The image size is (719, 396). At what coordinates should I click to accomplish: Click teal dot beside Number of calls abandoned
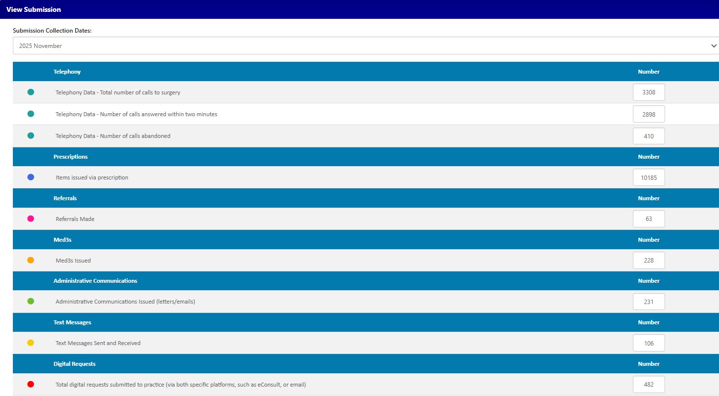(x=31, y=135)
